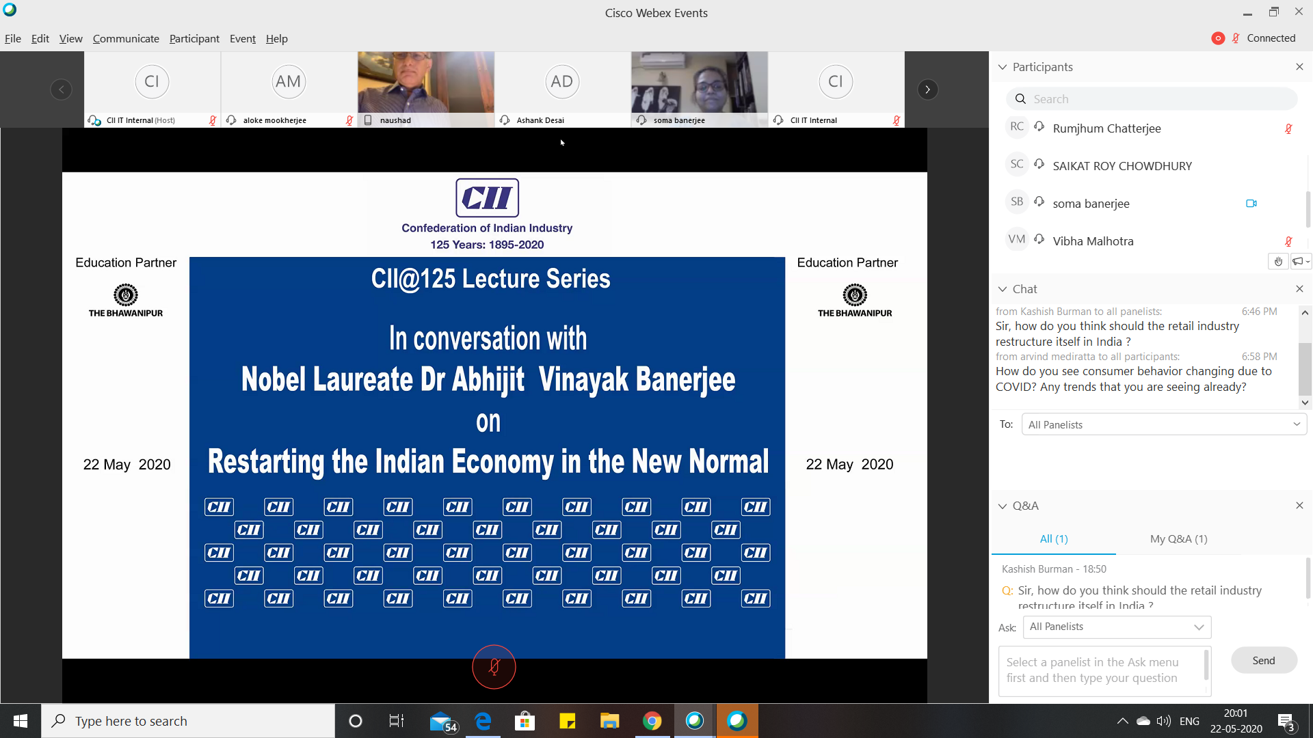The image size is (1313, 738).
Task: Click SAIKAT ROY CHOWDHURY's headset audio icon
Action: [1039, 164]
